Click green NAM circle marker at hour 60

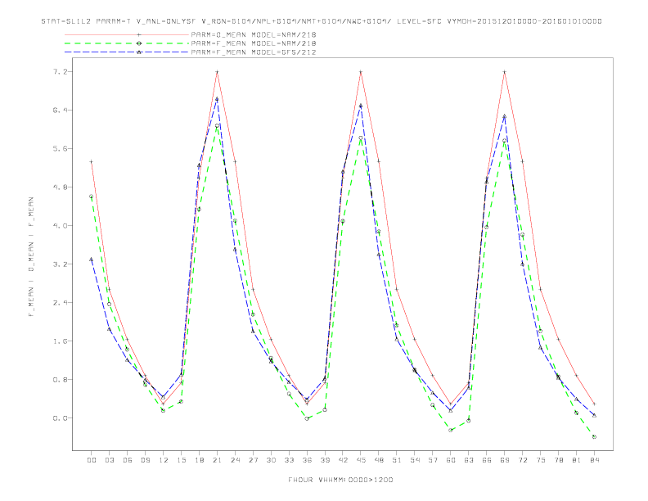pyautogui.click(x=451, y=430)
